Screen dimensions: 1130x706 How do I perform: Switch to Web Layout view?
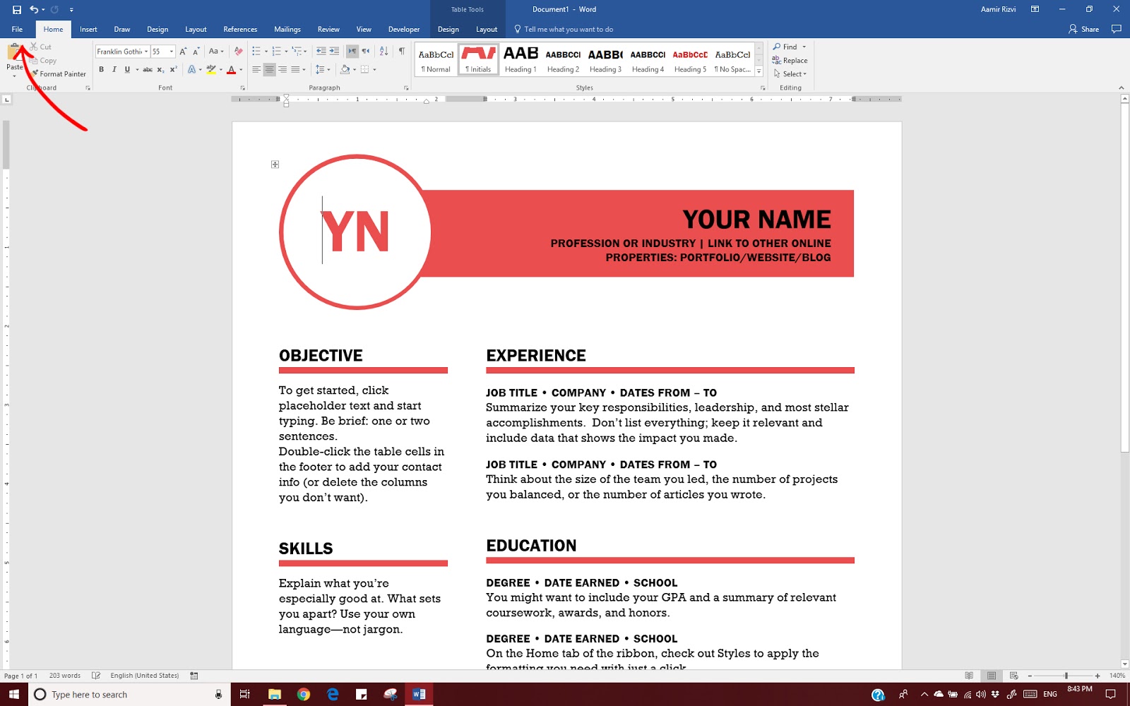1014,676
